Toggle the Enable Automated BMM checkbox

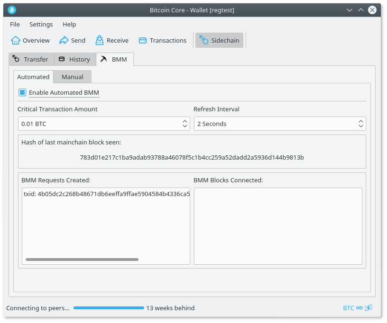coord(22,92)
